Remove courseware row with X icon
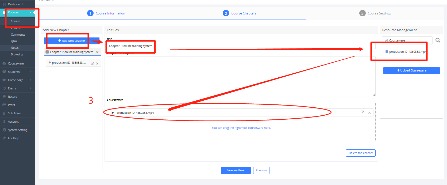This screenshot has width=447, height=185. coord(369,113)
